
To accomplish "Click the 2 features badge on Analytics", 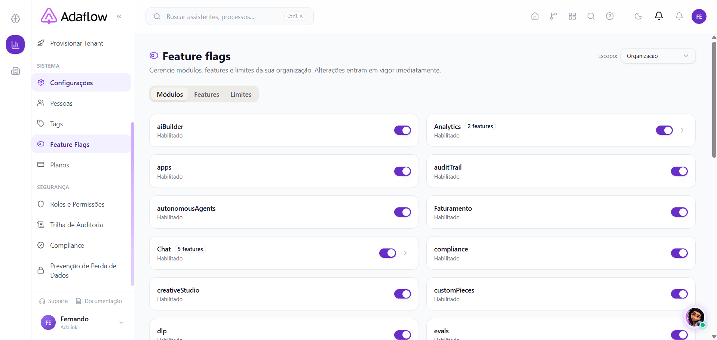I will (x=480, y=126).
